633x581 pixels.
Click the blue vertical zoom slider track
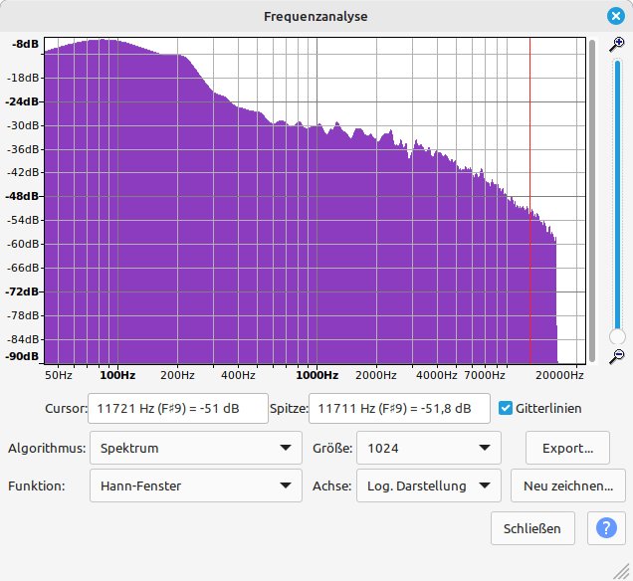[x=617, y=194]
